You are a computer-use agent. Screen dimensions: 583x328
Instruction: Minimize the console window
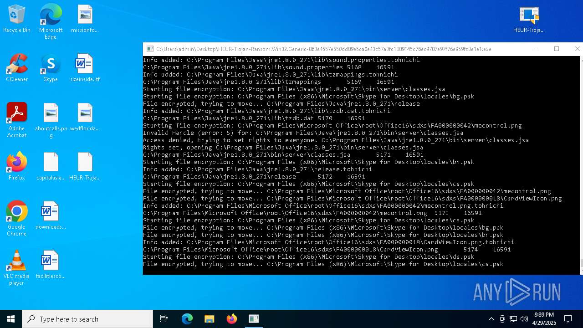[536, 49]
